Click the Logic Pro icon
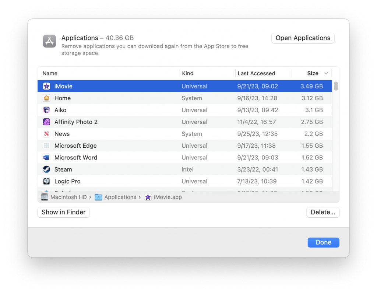 click(46, 181)
